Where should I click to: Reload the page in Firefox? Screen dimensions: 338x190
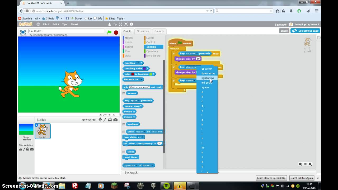coord(211,11)
